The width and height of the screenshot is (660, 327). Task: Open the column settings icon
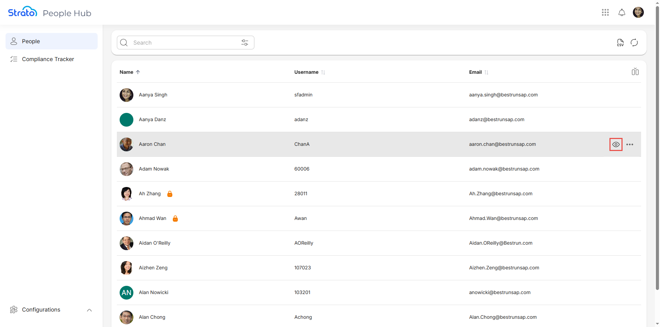(x=635, y=72)
